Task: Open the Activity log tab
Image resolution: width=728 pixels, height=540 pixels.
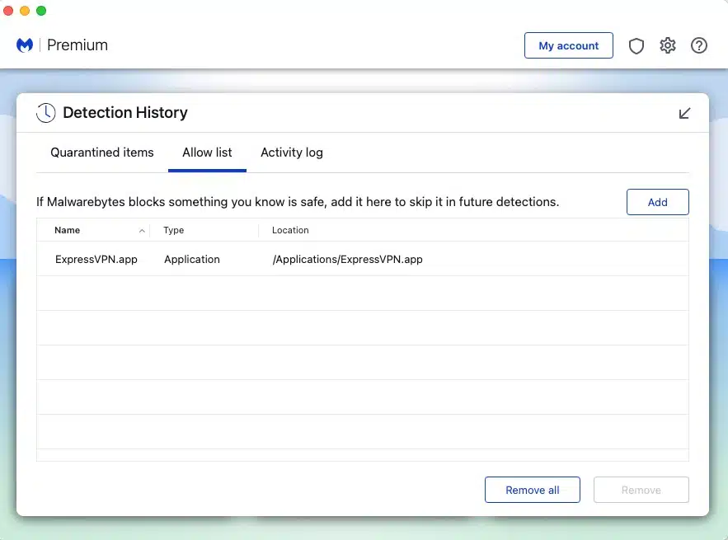Action: [x=292, y=153]
